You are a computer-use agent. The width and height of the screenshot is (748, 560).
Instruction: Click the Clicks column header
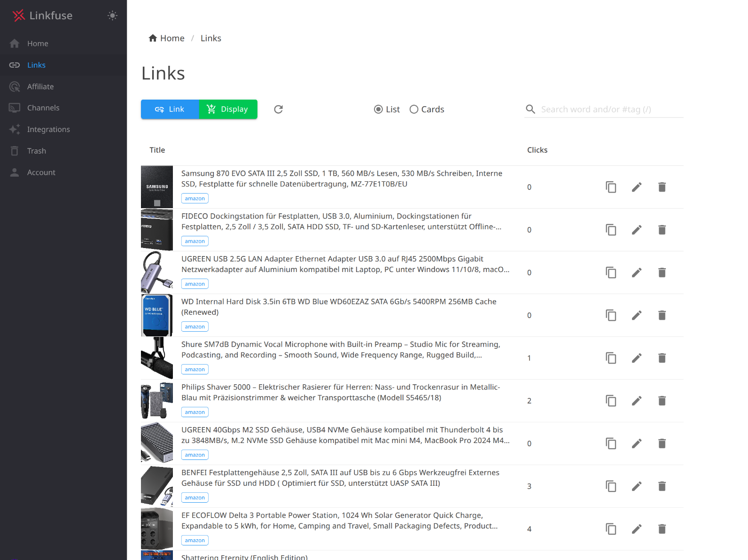[537, 150]
